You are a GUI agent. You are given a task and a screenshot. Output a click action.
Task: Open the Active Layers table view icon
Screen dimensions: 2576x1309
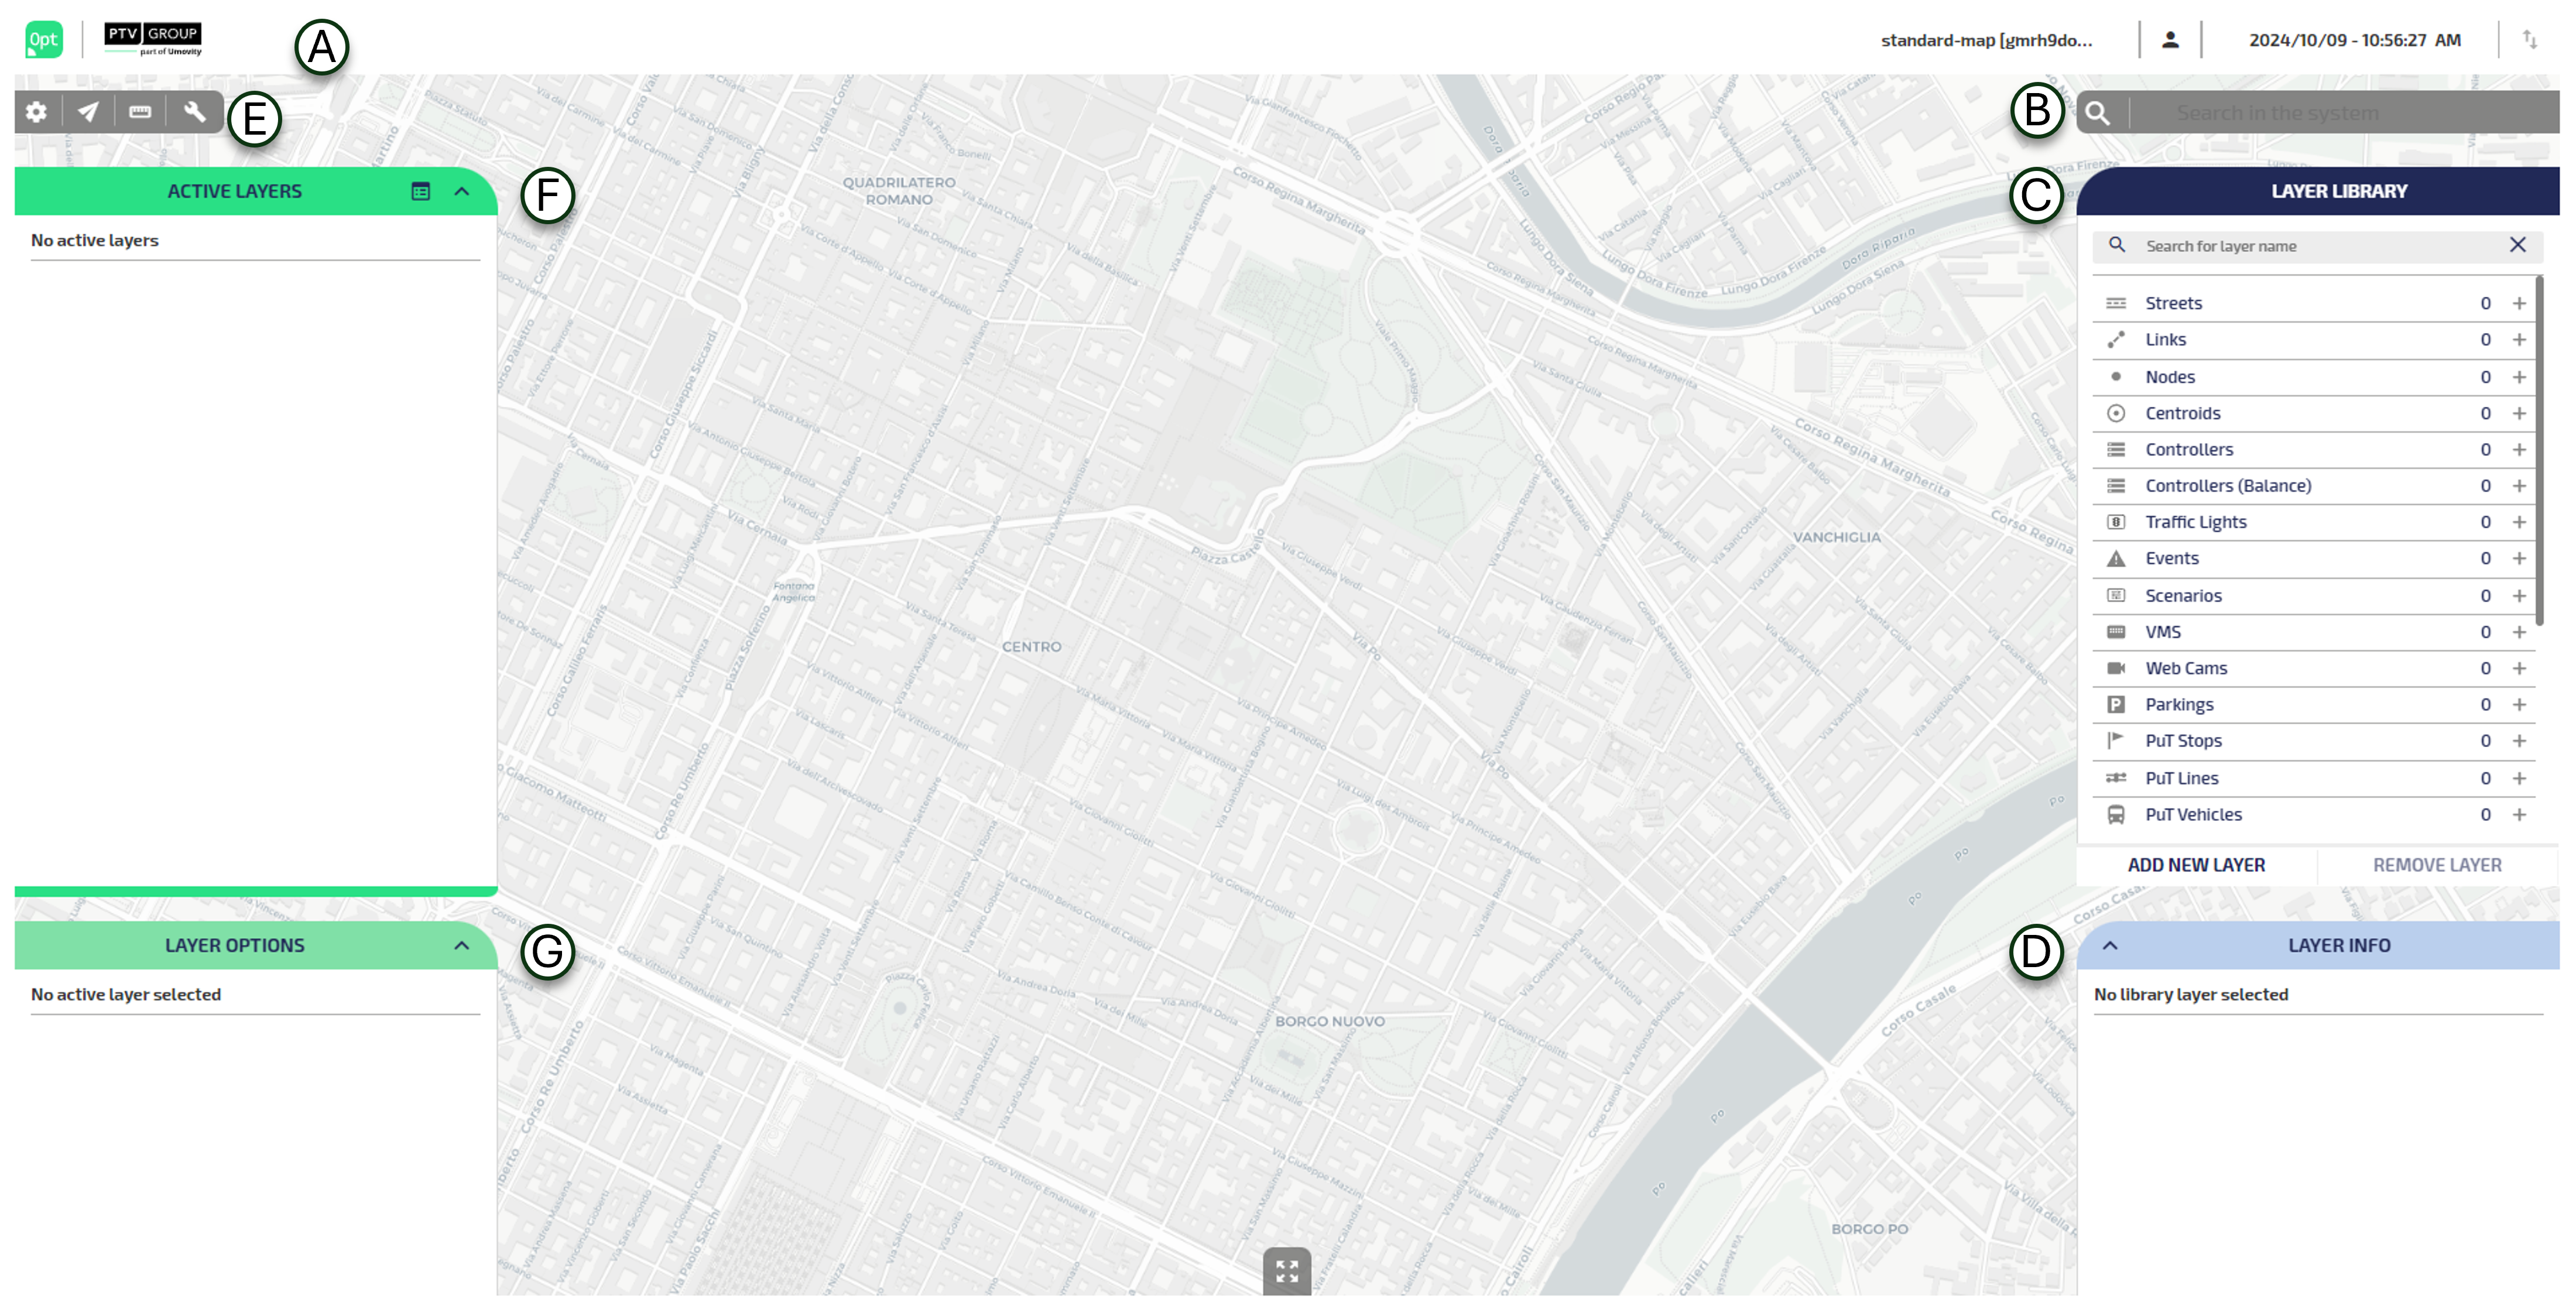421,191
